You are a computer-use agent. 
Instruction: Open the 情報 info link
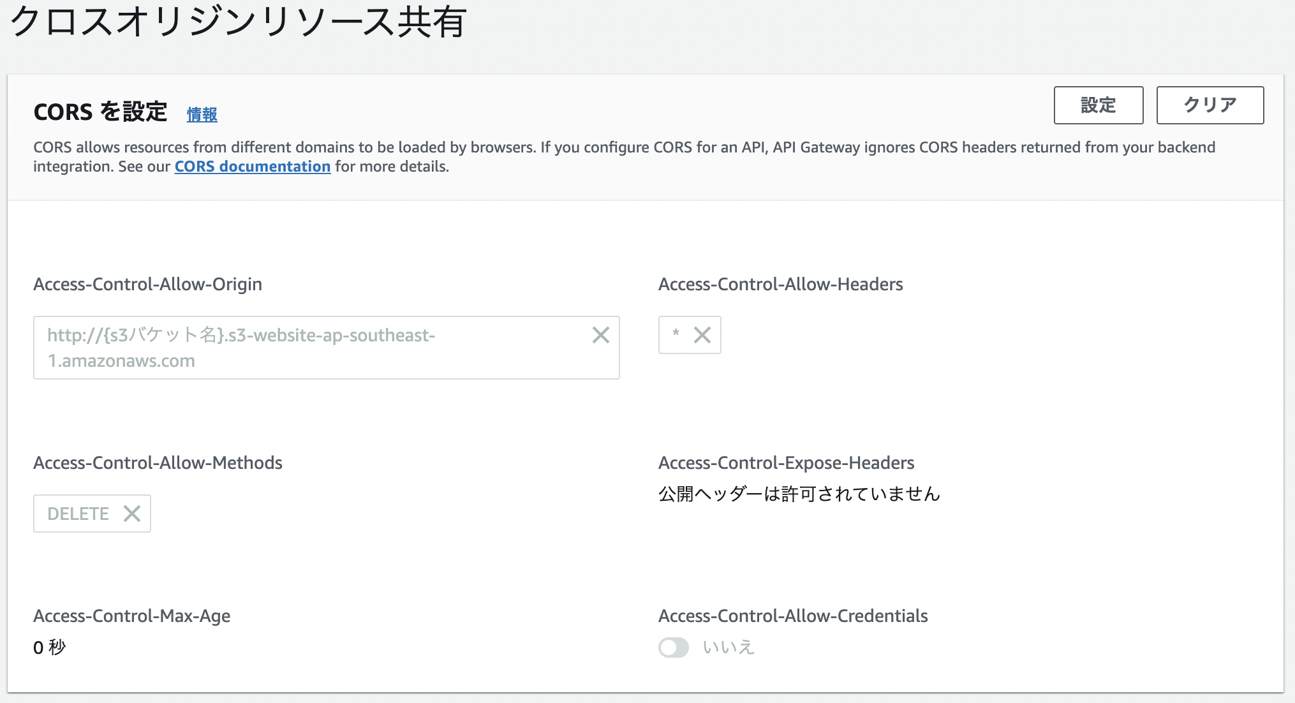click(202, 114)
